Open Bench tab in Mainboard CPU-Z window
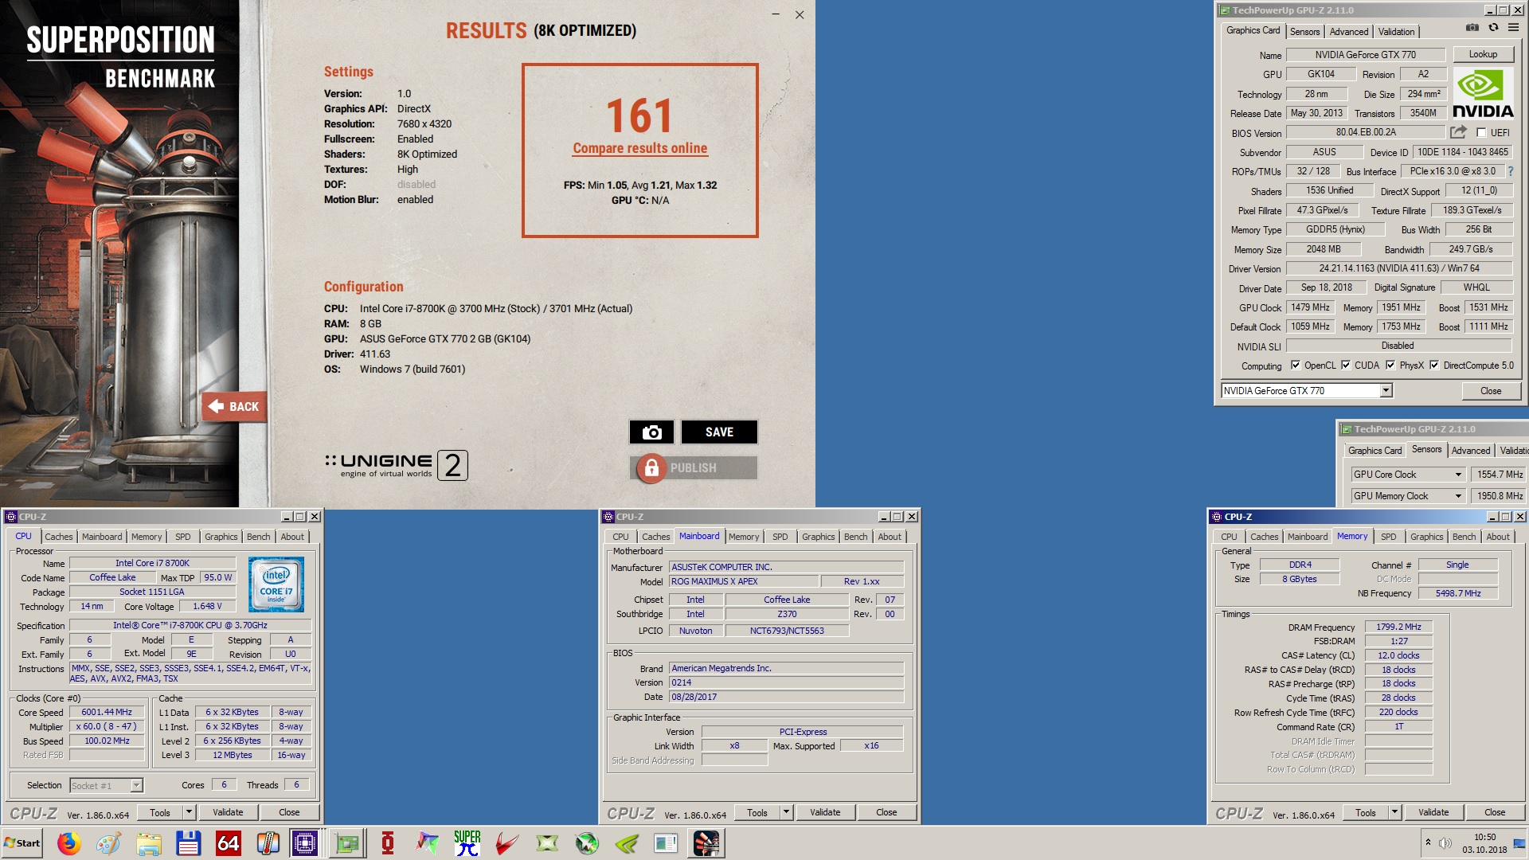1529x860 pixels. point(856,537)
